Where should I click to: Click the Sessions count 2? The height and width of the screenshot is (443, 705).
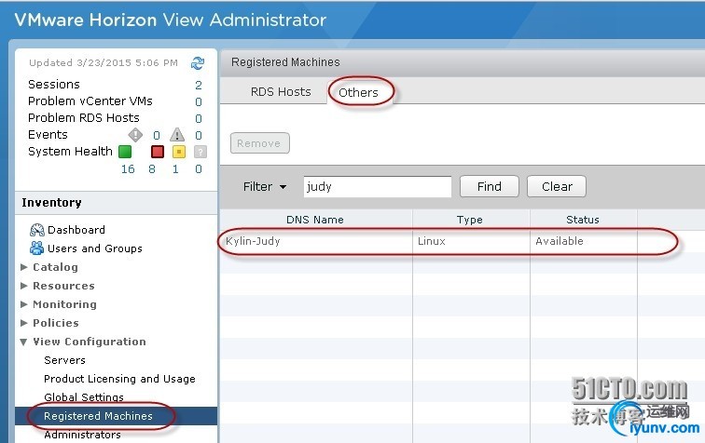[x=199, y=85]
